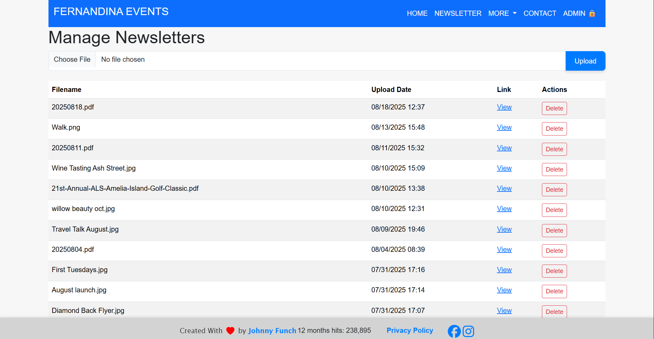Click the admin lock icon
This screenshot has width=654, height=339.
(x=592, y=13)
